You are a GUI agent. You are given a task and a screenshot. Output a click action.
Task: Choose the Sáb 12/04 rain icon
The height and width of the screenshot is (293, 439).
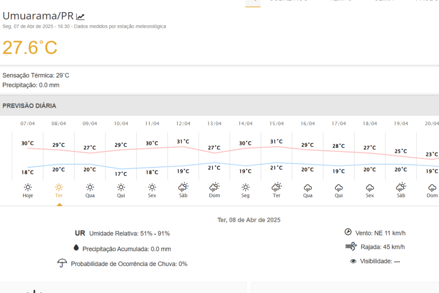(183, 187)
